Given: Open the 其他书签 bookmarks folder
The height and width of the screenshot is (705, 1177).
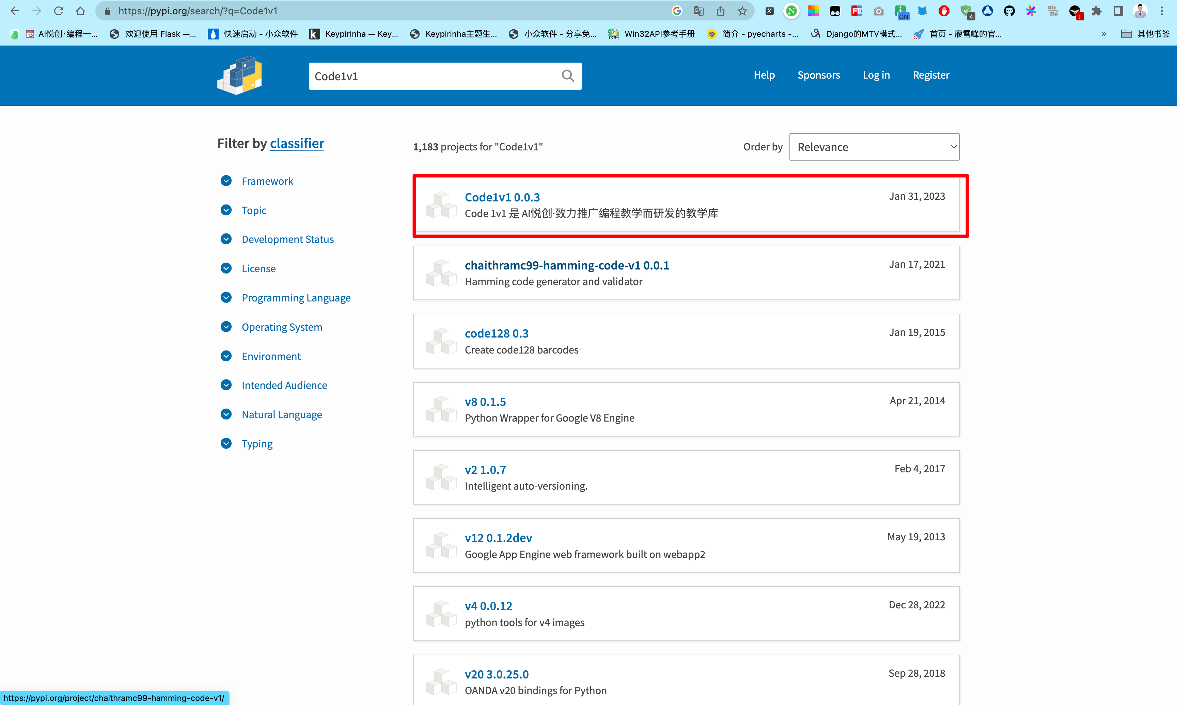Looking at the screenshot, I should coord(1146,34).
